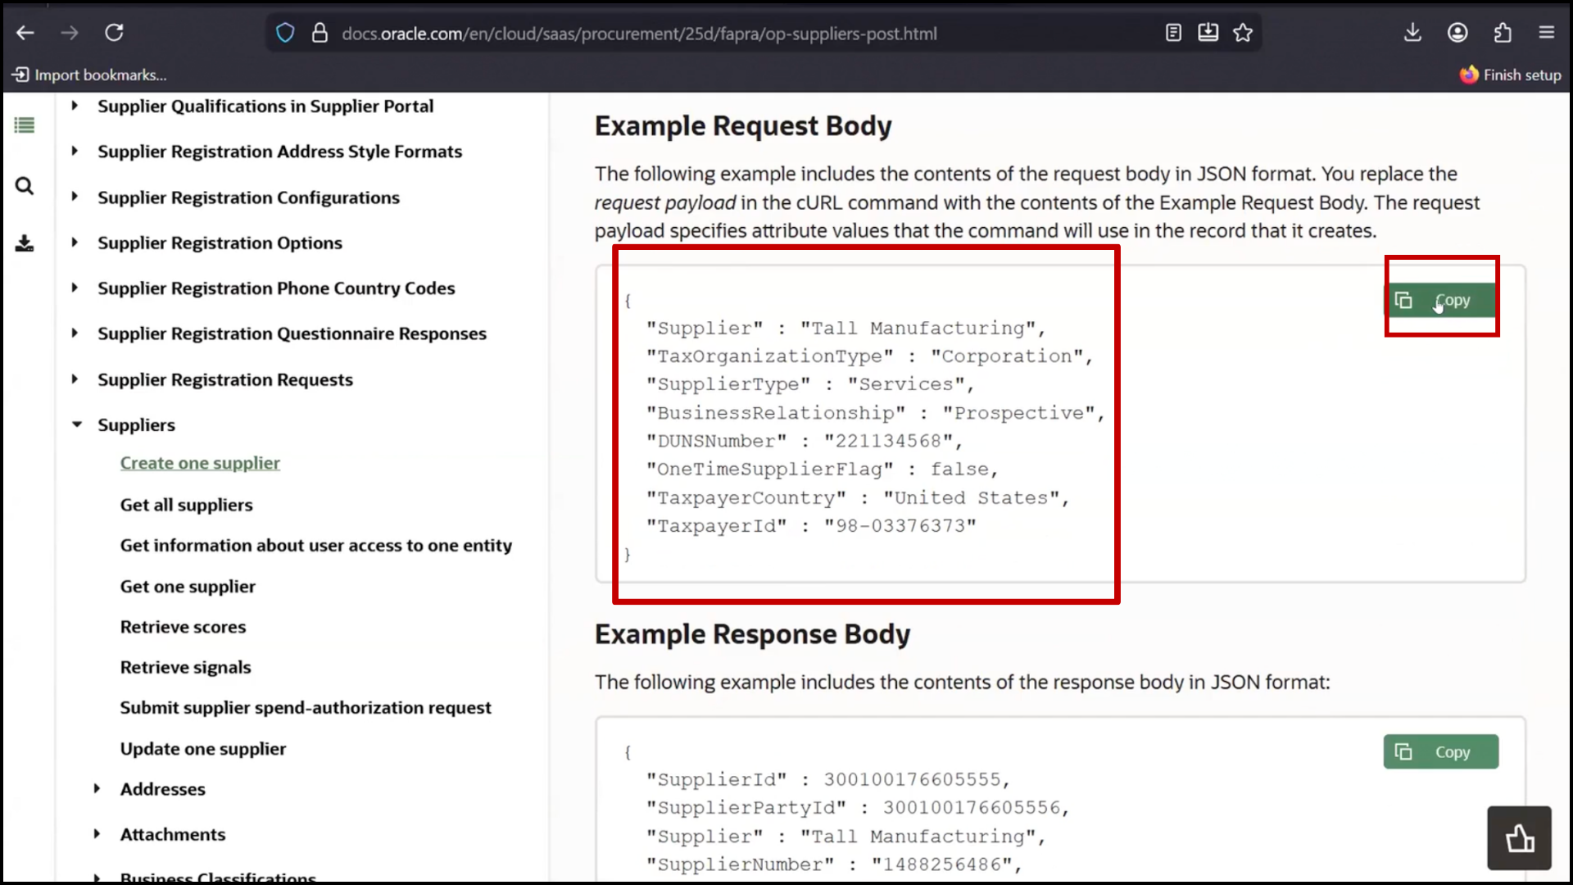The image size is (1573, 885).
Task: Expand Supplier Registration Phone Country Codes arrow
Action: pyautogui.click(x=75, y=288)
